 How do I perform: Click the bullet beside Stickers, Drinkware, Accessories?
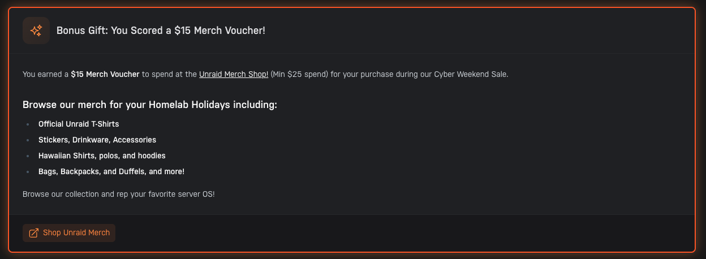point(27,140)
